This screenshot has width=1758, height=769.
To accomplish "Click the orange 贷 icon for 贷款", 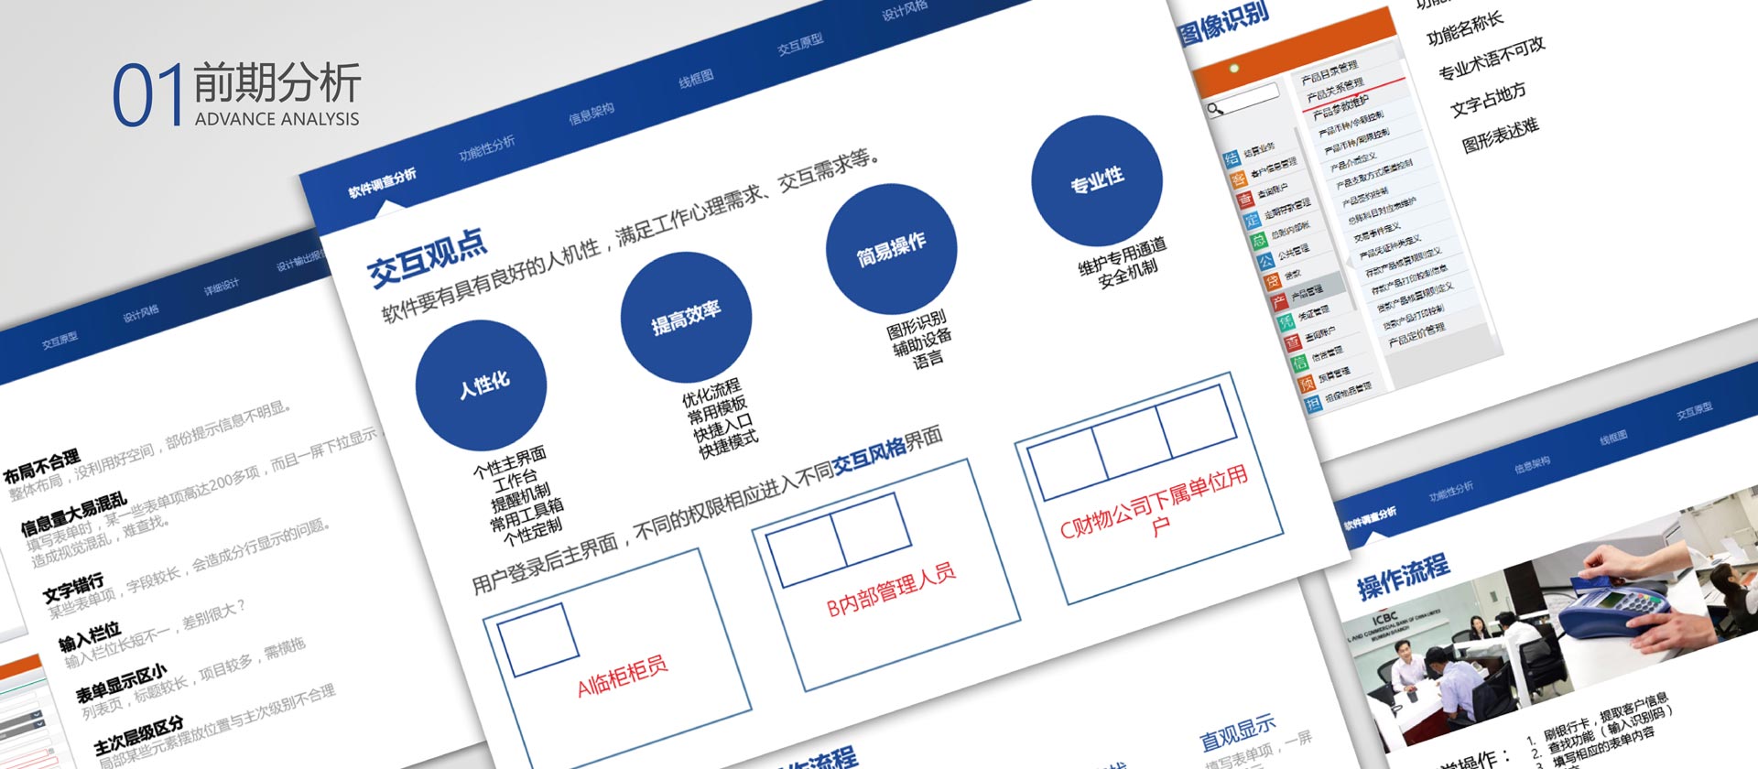I will pos(1273,281).
